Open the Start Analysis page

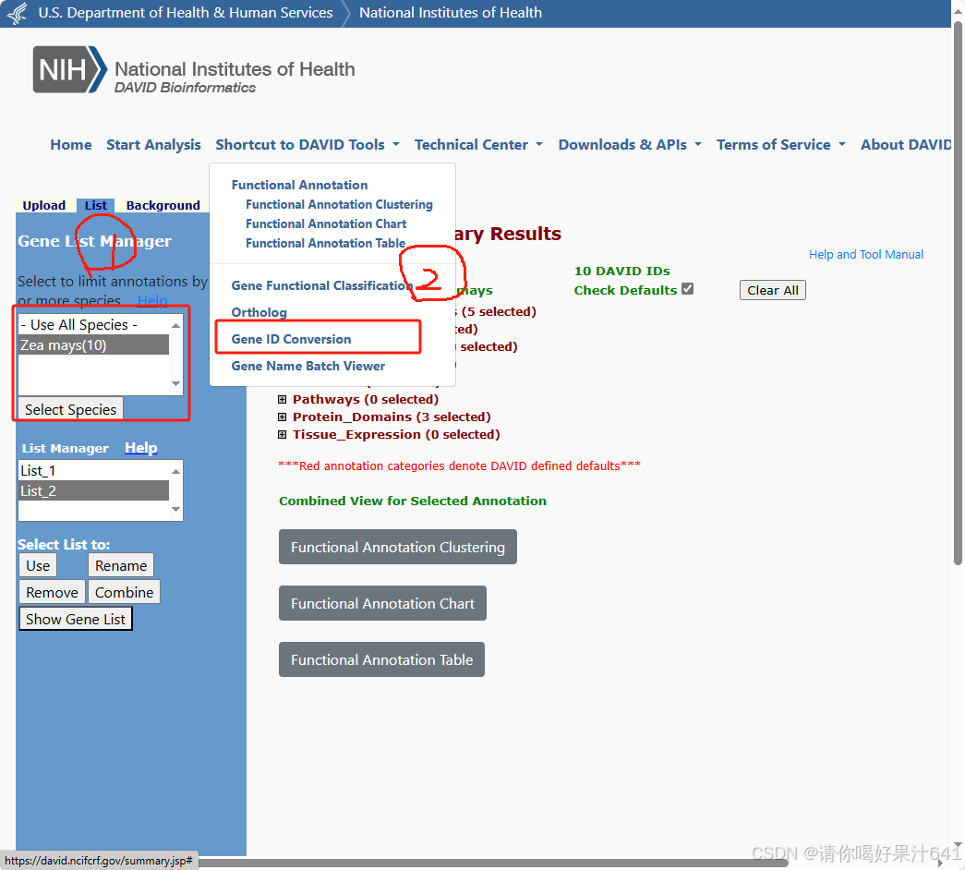pos(153,145)
